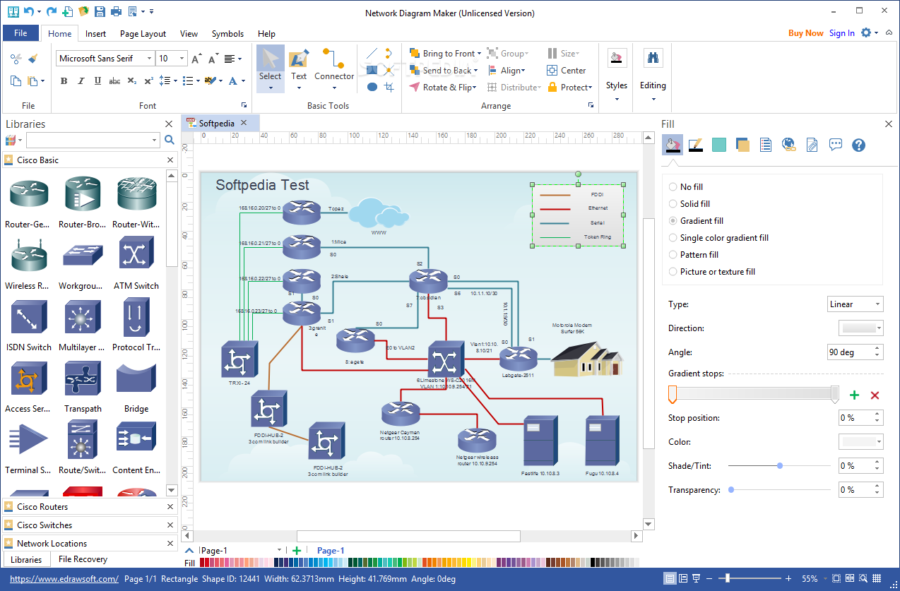Apply Underline formatting
Screen dimensions: 900x591
(97, 81)
